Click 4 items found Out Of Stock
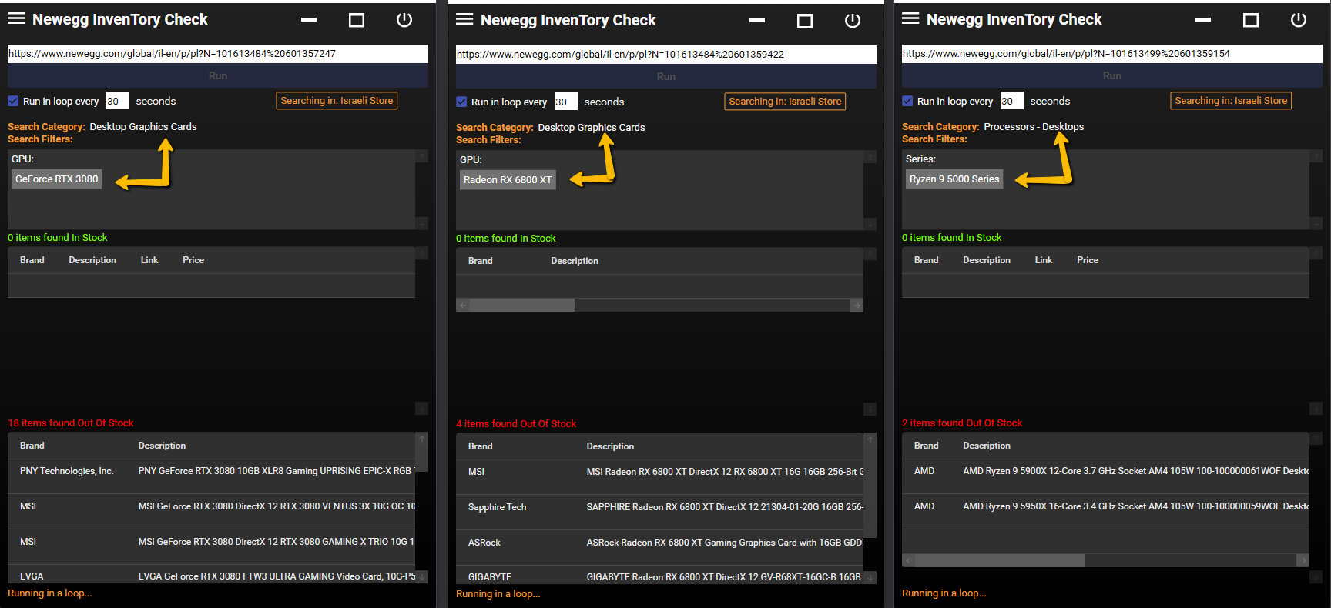Image resolution: width=1331 pixels, height=608 pixels. pos(516,424)
